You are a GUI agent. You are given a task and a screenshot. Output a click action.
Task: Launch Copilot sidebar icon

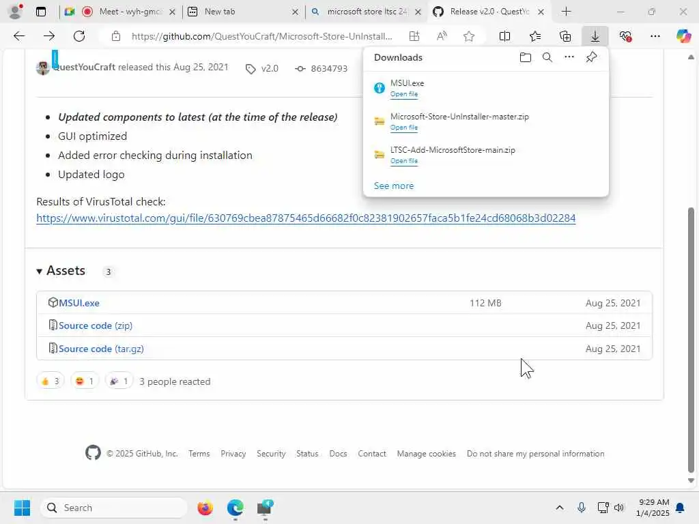(683, 36)
